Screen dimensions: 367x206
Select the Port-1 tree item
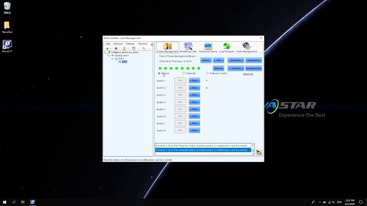point(121,59)
